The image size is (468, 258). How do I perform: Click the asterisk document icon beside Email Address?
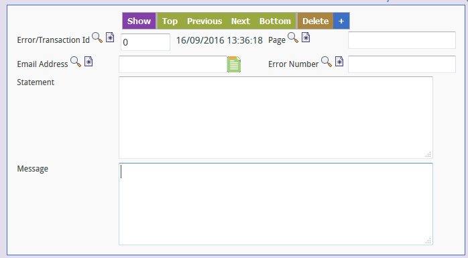pos(89,62)
